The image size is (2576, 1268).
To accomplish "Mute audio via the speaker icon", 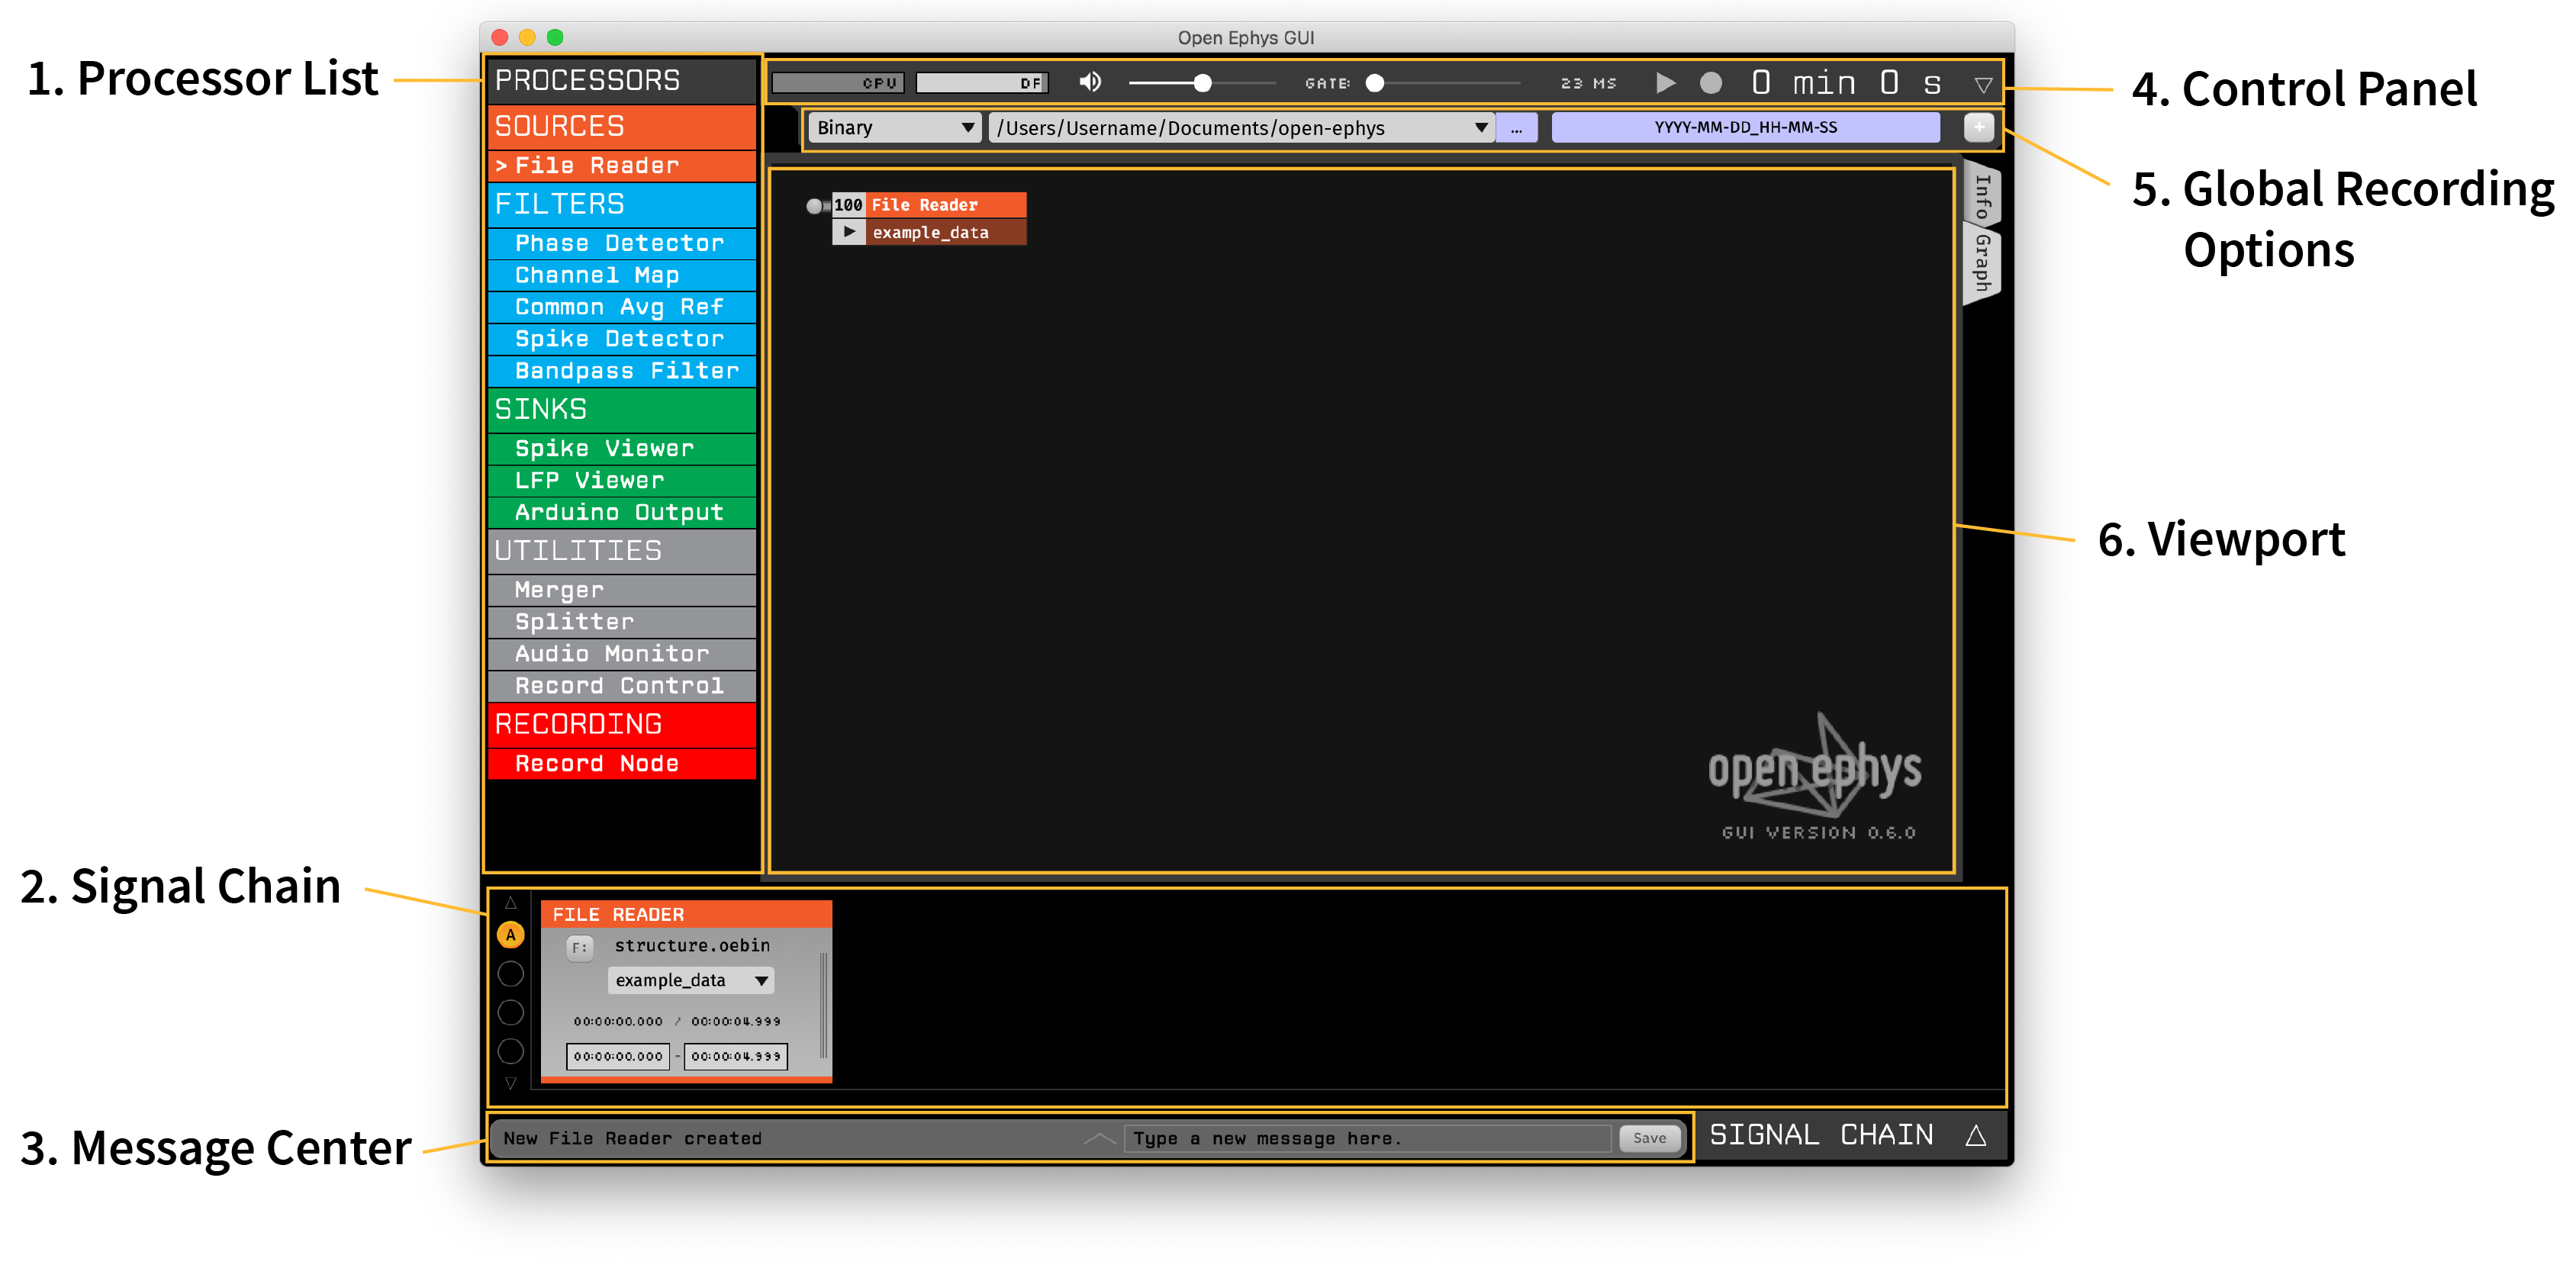I will pos(1090,82).
